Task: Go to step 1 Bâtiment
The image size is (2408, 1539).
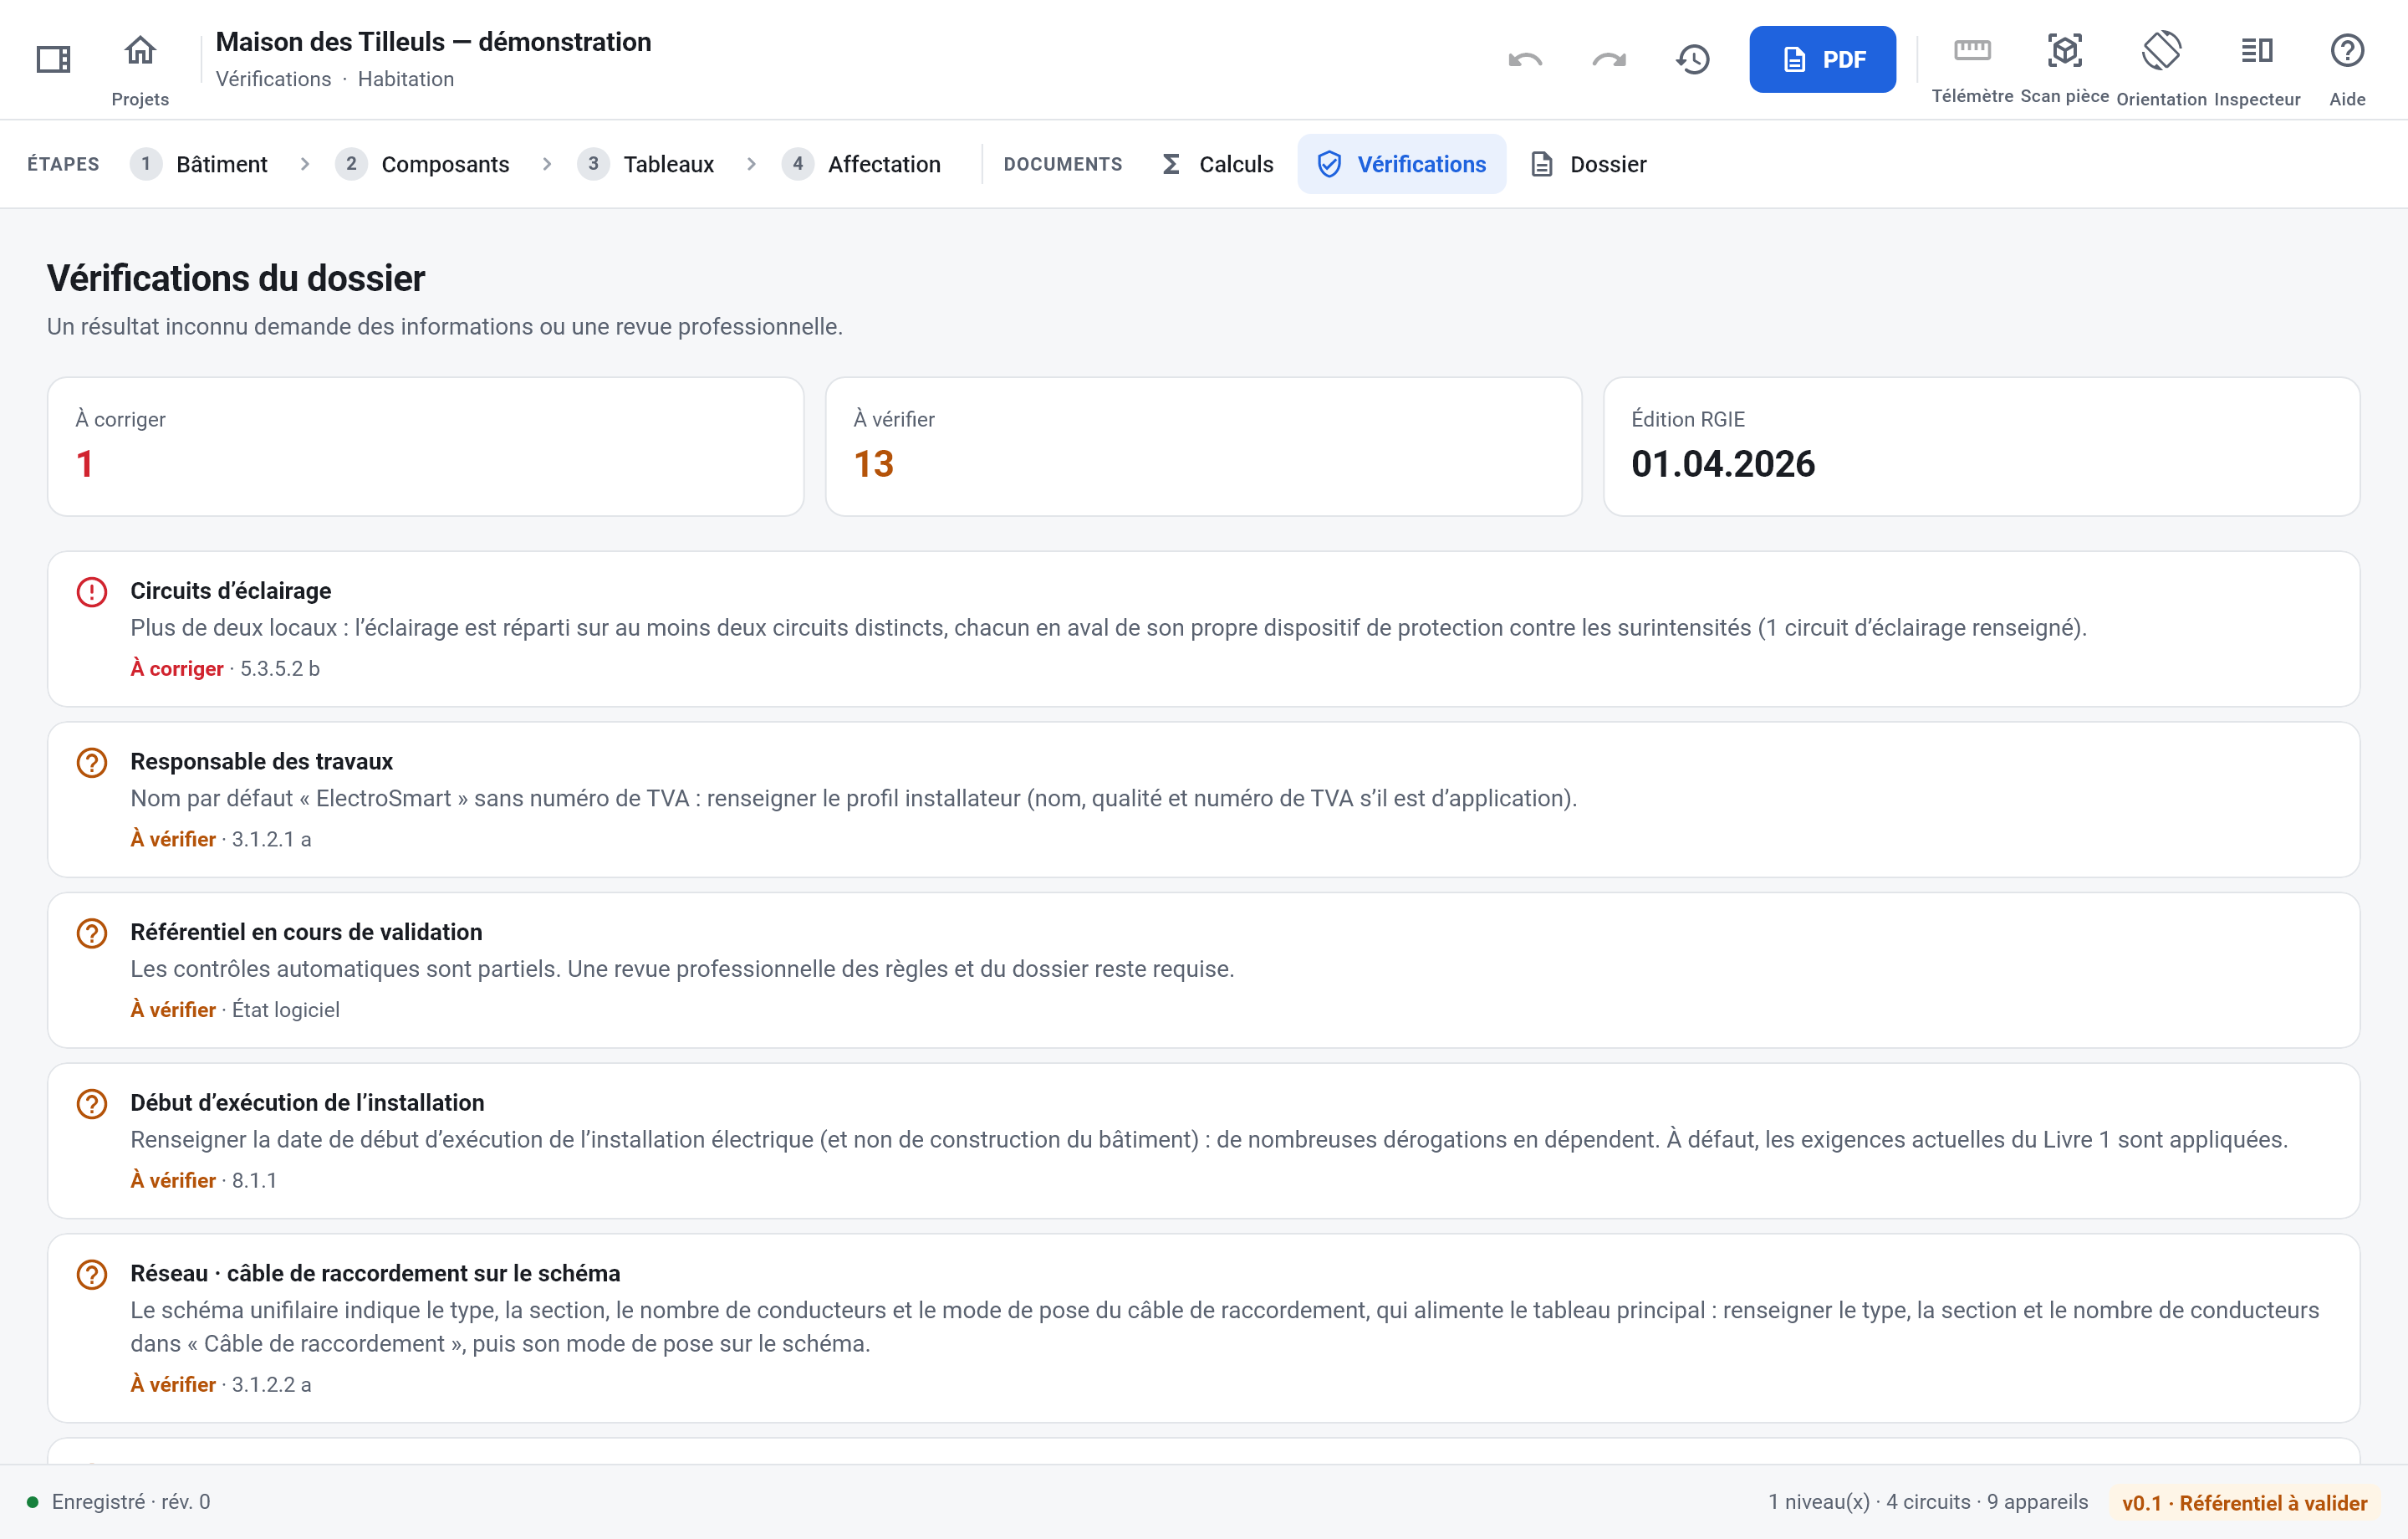Action: click(199, 164)
